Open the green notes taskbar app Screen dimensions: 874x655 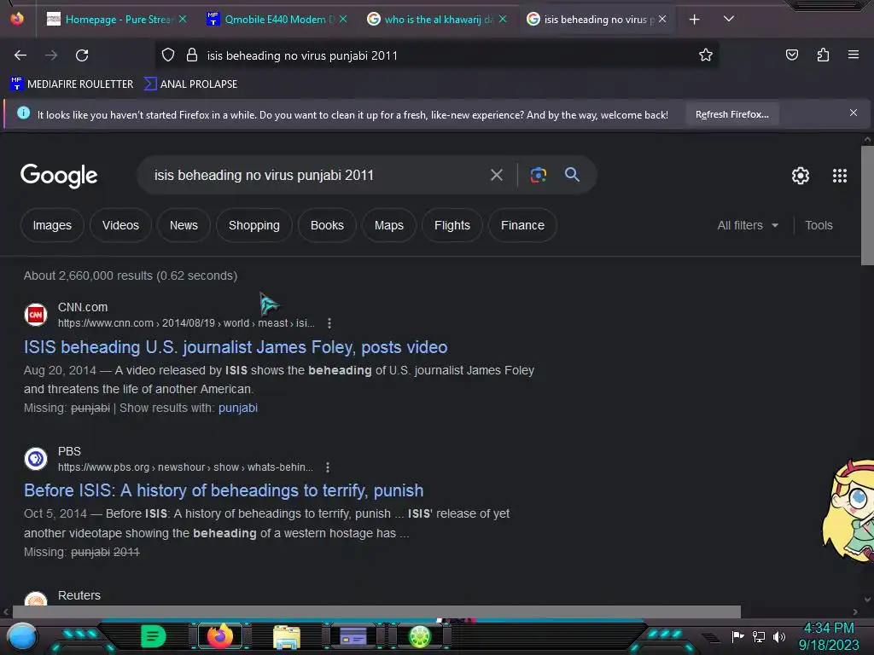(153, 636)
